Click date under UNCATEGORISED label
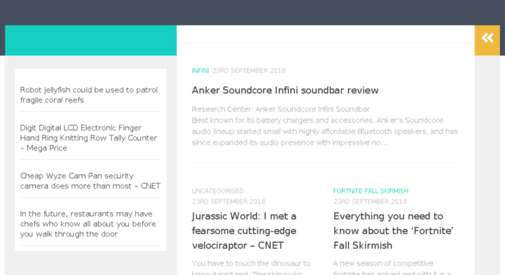The width and height of the screenshot is (505, 275). click(x=229, y=202)
